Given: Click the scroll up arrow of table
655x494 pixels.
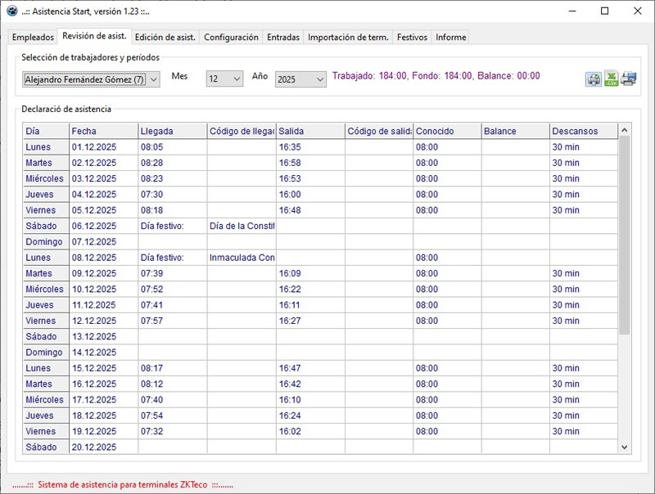Looking at the screenshot, I should click(x=625, y=131).
